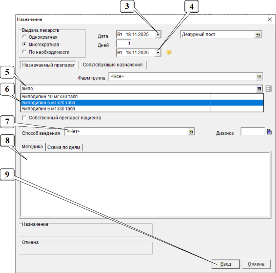Click the lightning bolt icon beside end date
The image size is (276, 273).
[169, 53]
